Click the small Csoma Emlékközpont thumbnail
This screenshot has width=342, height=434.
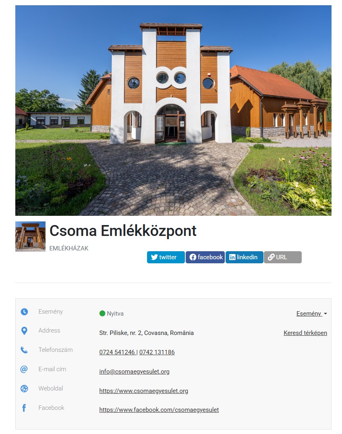[x=30, y=236]
